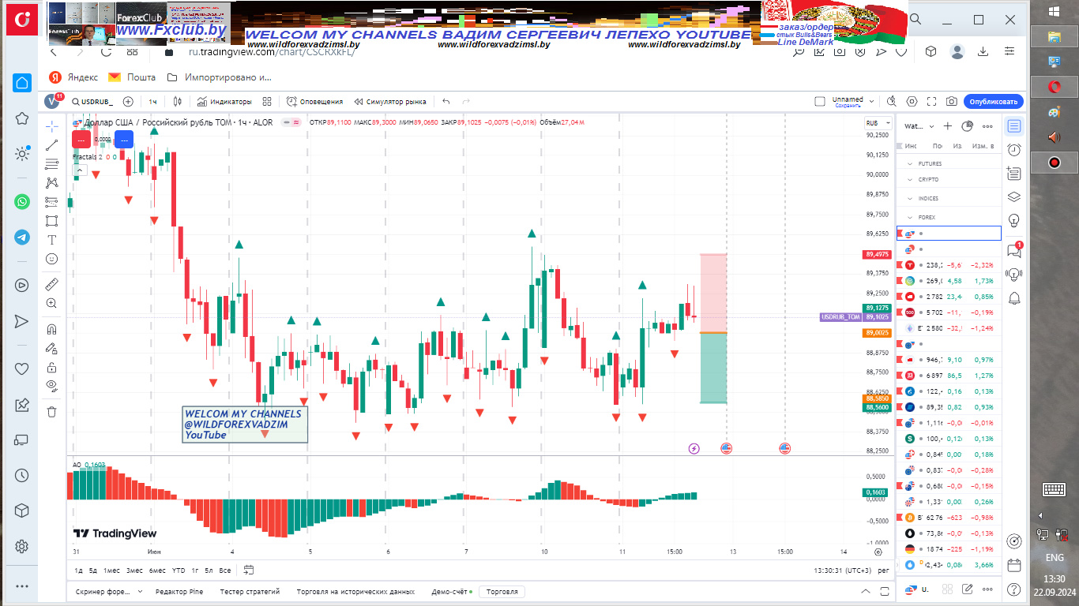
Task: Click the Сохранить layout link
Action: pos(848,105)
